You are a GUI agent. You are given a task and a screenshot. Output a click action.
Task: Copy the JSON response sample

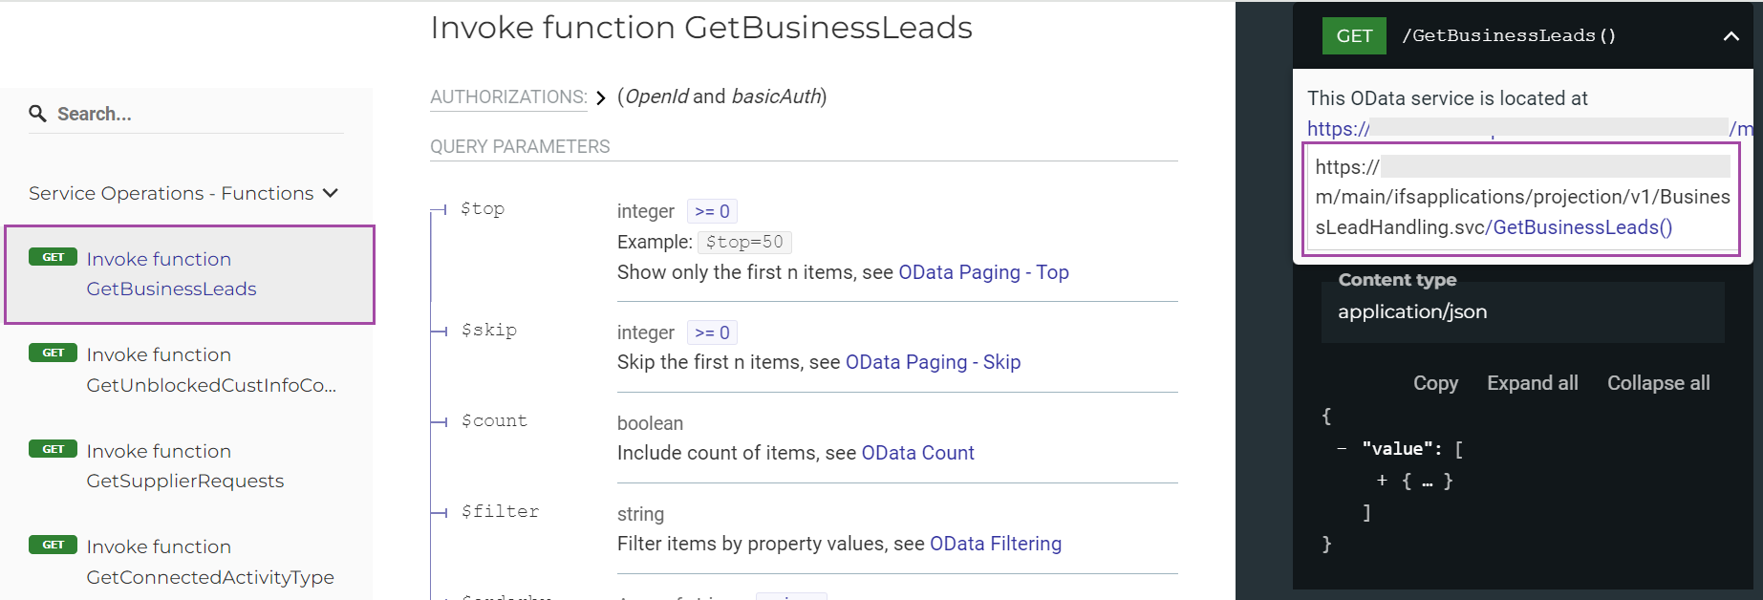[x=1435, y=383]
